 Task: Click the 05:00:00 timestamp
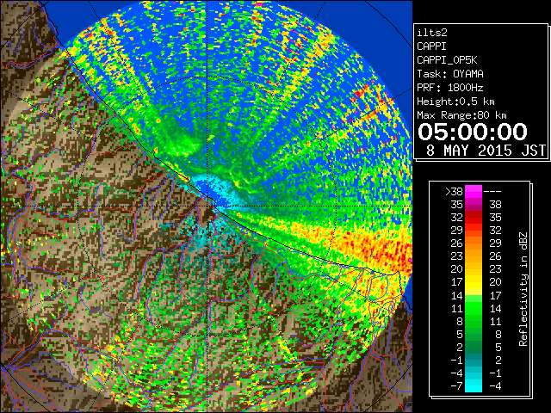(473, 132)
